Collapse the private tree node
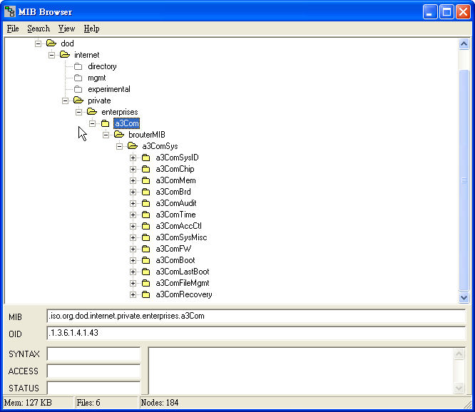The width and height of the screenshot is (475, 412). point(65,101)
